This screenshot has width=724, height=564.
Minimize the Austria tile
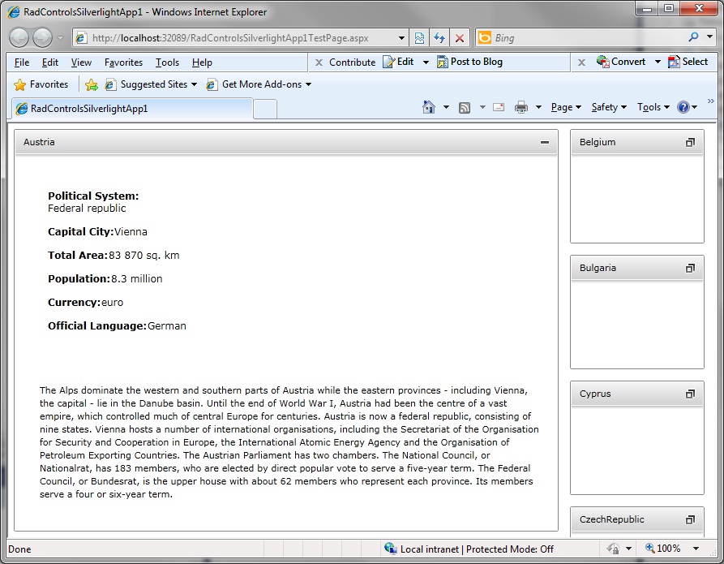545,142
